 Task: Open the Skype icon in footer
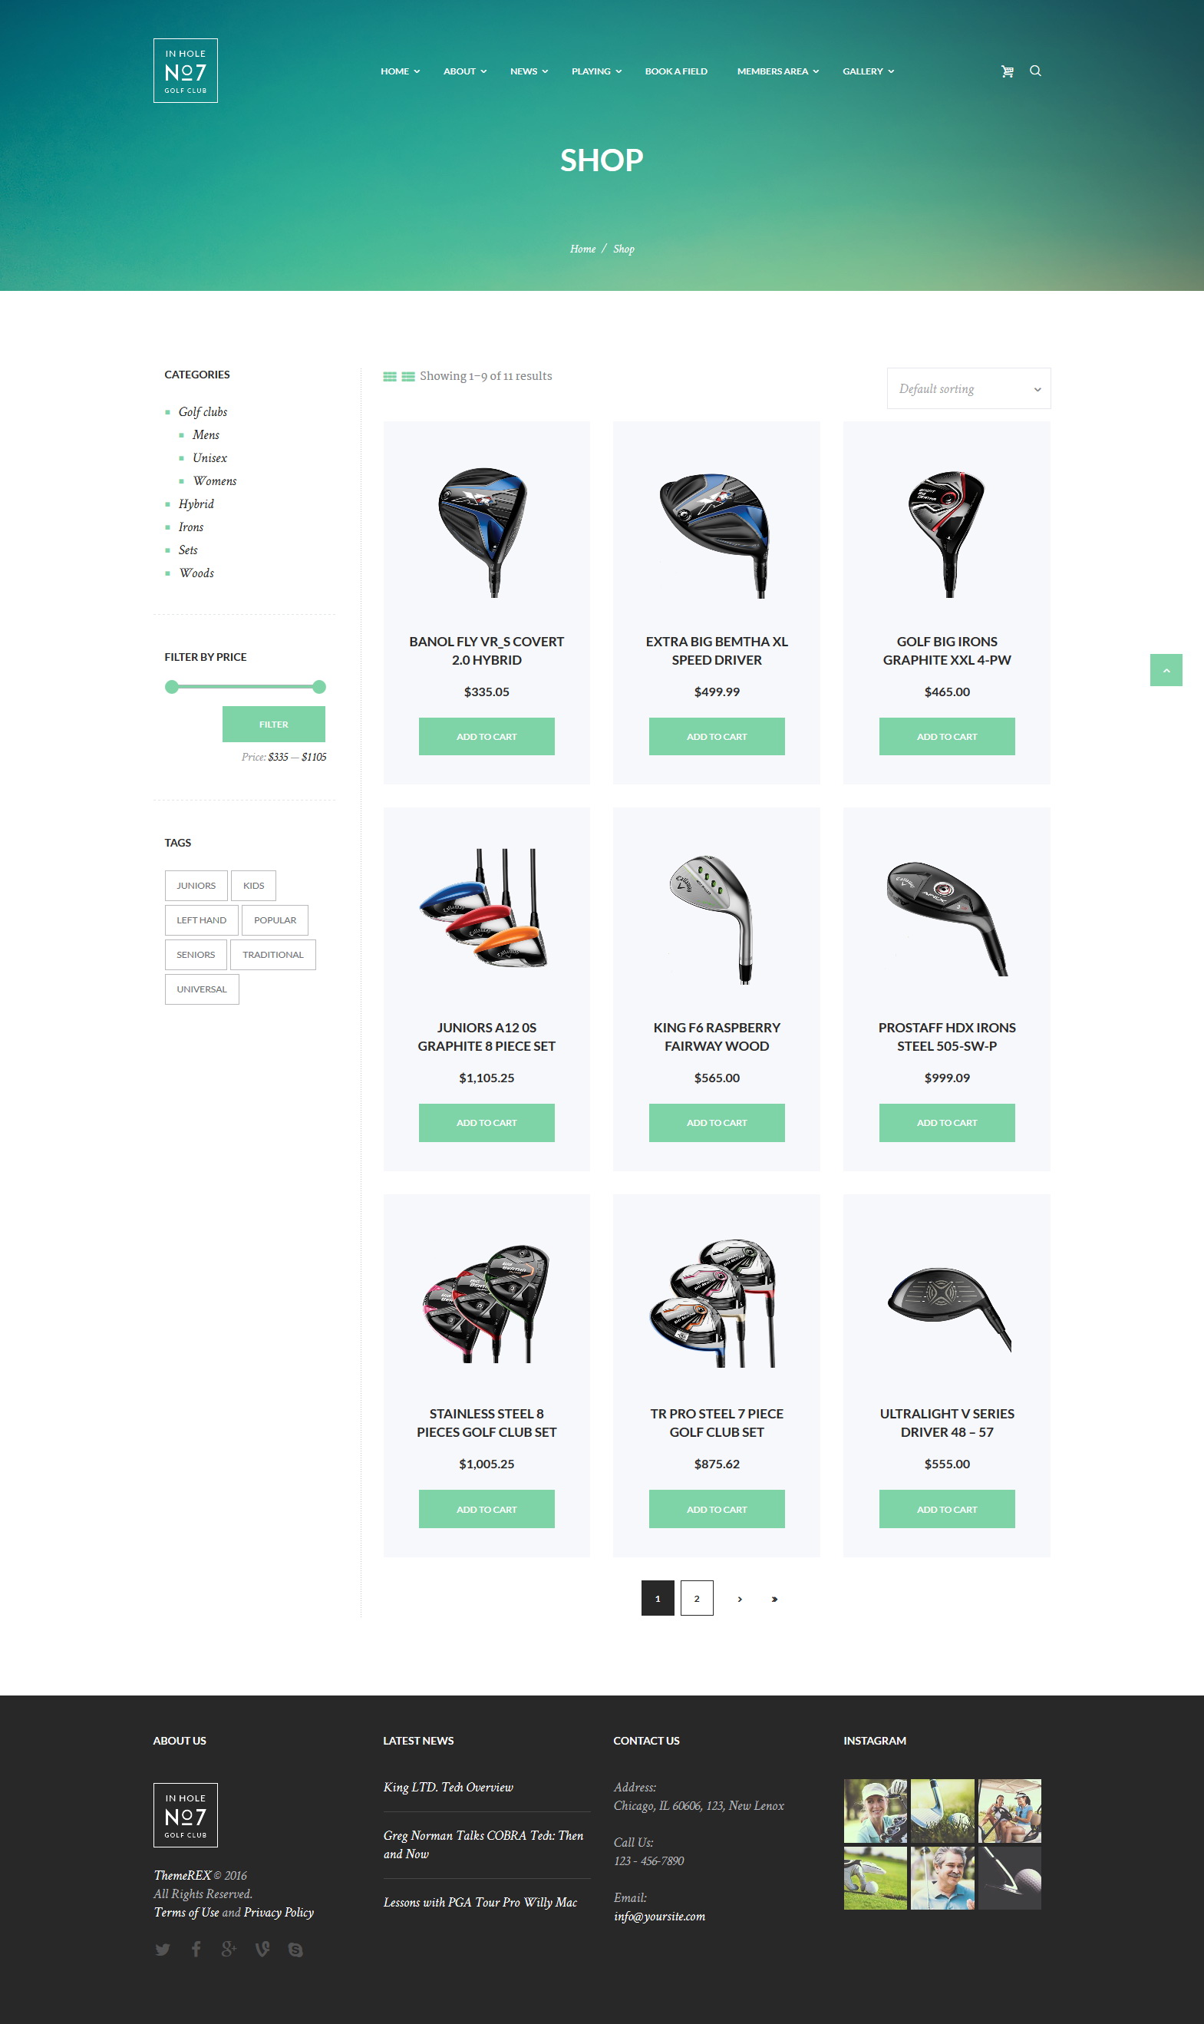295,1950
